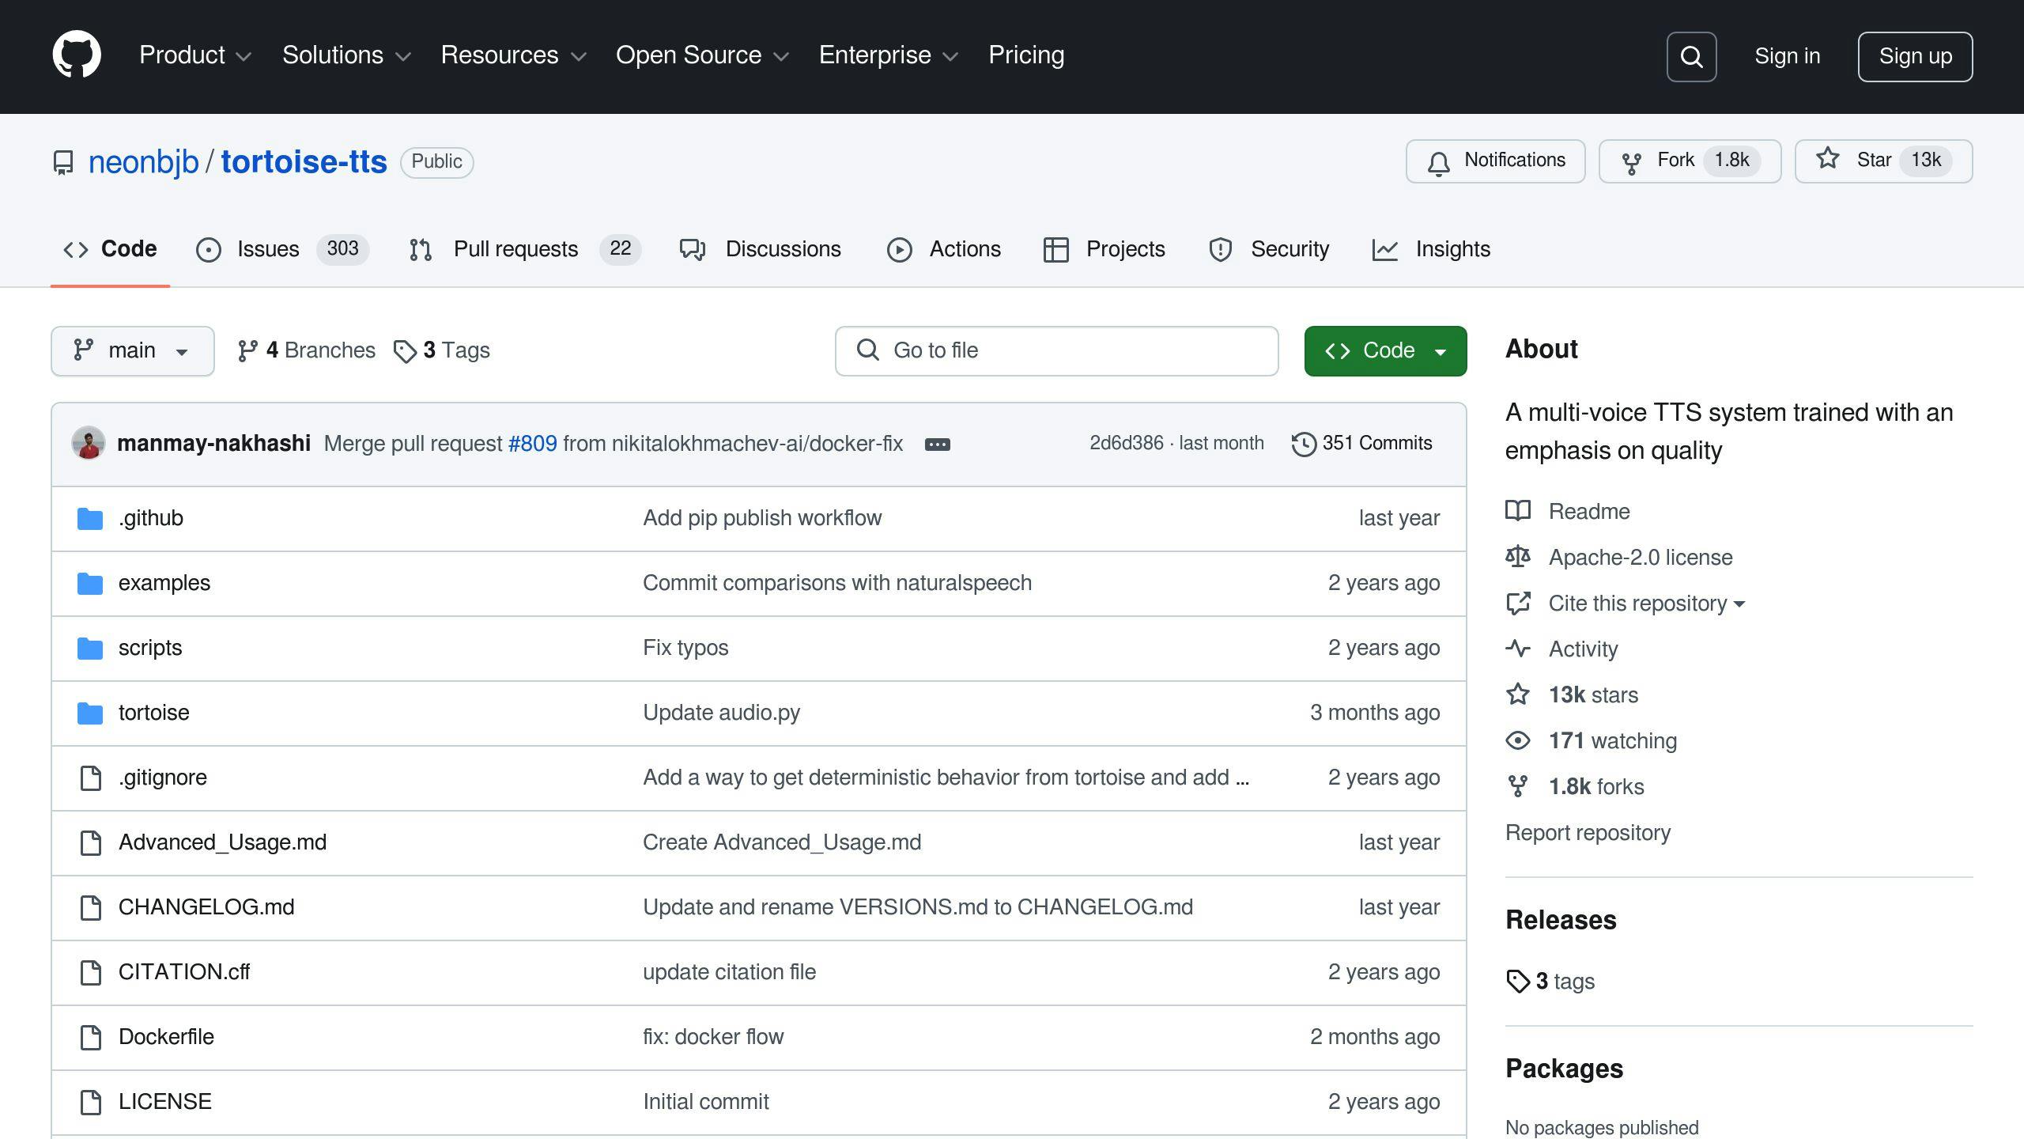Expand the Solutions menu

pyautogui.click(x=346, y=55)
